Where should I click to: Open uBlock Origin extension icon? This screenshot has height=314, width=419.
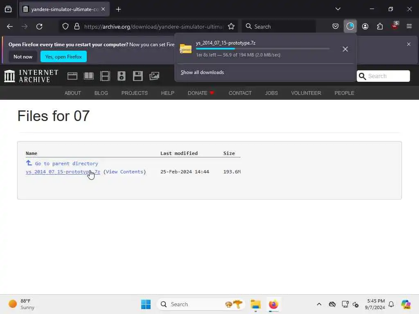[395, 26]
